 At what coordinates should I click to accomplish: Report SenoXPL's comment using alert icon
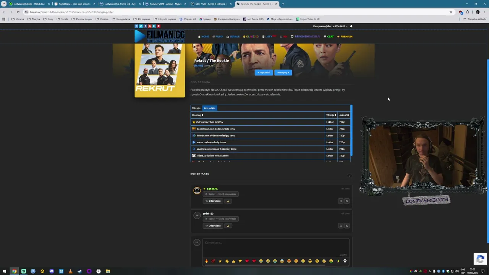click(x=341, y=201)
